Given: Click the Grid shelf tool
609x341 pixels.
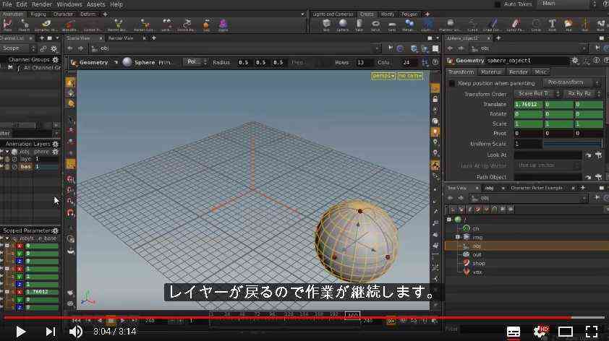Looking at the screenshot, I should pyautogui.click(x=392, y=25).
